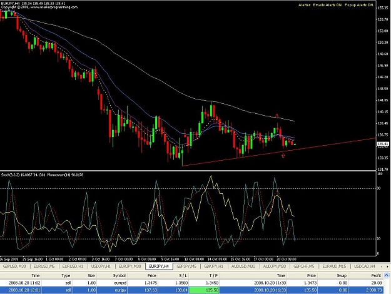Click the eurjpy stop loss 138.64
The height and width of the screenshot is (294, 391).
(181, 290)
